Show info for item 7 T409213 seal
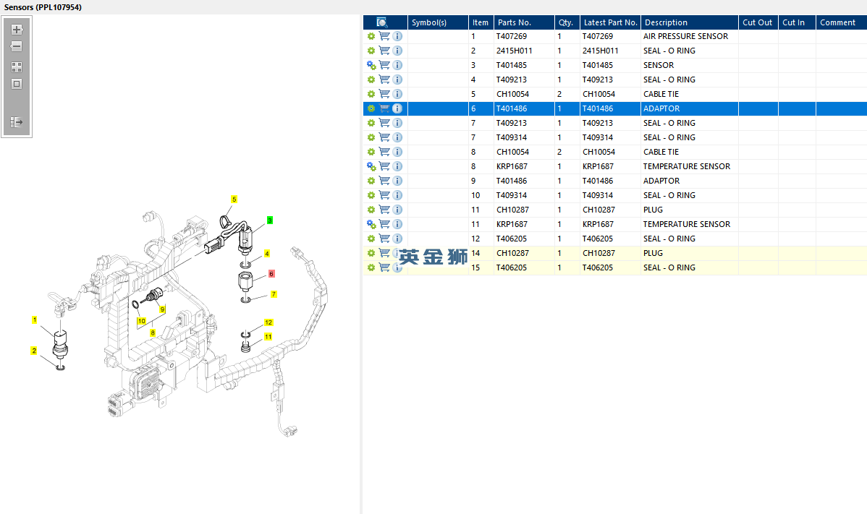This screenshot has width=867, height=514. coord(397,123)
